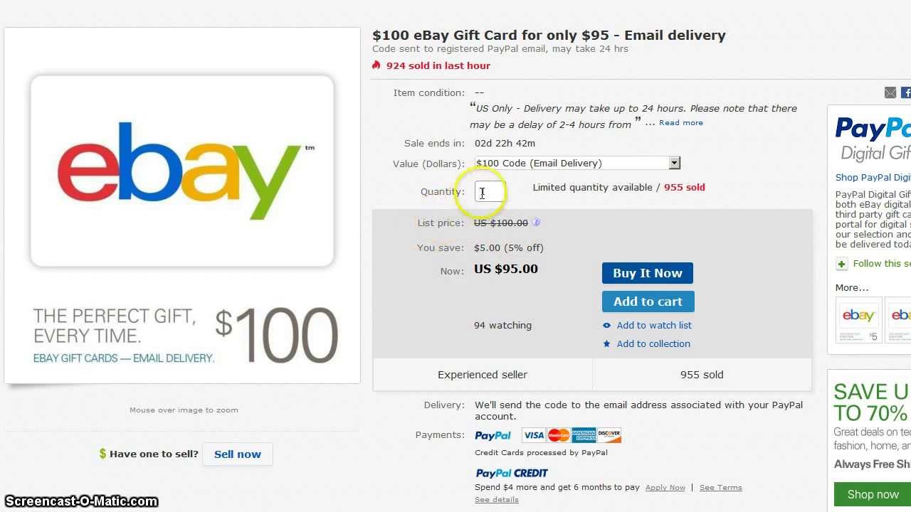
Task: Click the eye icon beside watch list
Action: (x=606, y=326)
